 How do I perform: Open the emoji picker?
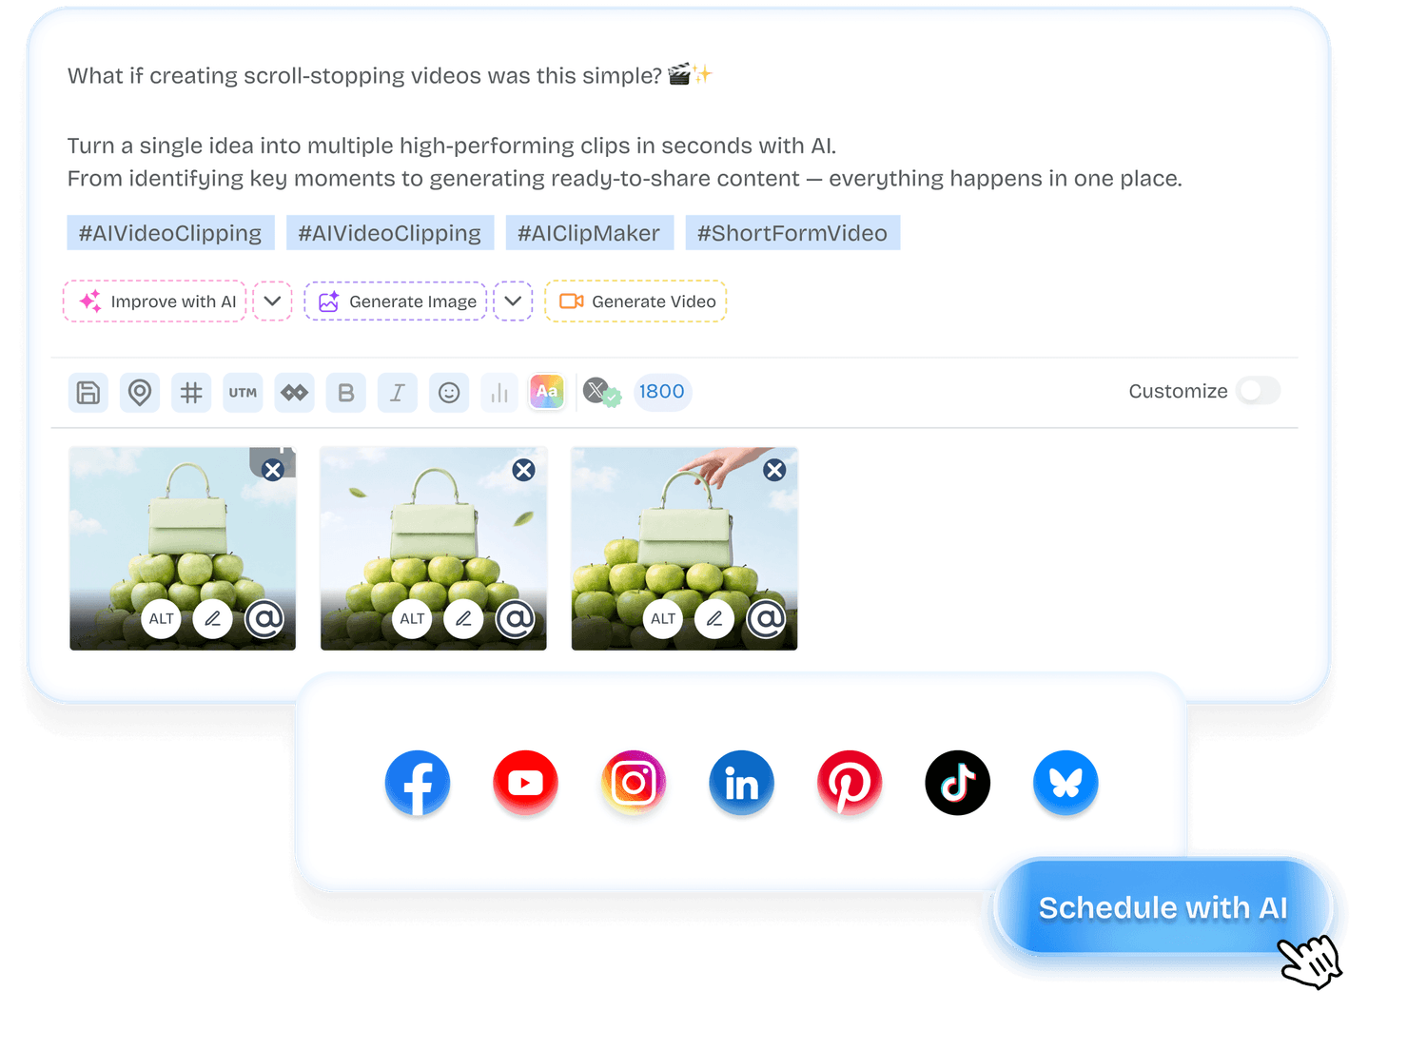[x=449, y=393]
